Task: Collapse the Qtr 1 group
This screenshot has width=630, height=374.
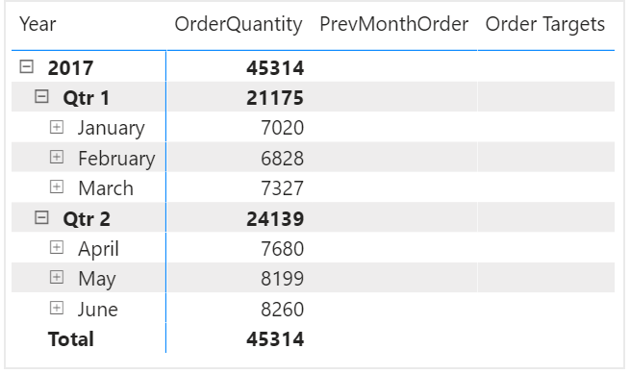Action: [41, 97]
